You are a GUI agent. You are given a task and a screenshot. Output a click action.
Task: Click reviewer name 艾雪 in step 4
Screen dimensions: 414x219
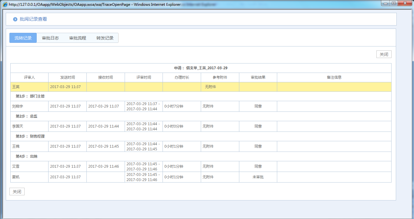pos(16,166)
